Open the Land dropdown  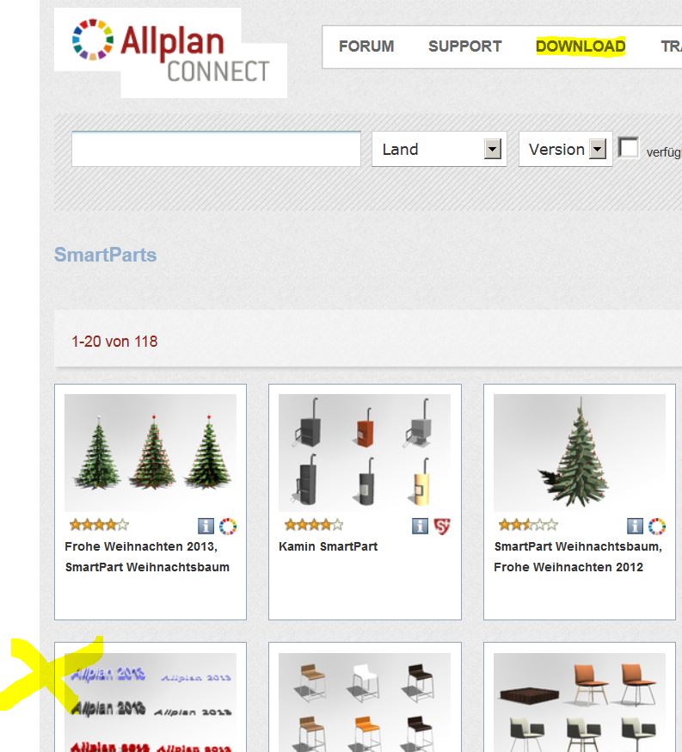pos(439,149)
